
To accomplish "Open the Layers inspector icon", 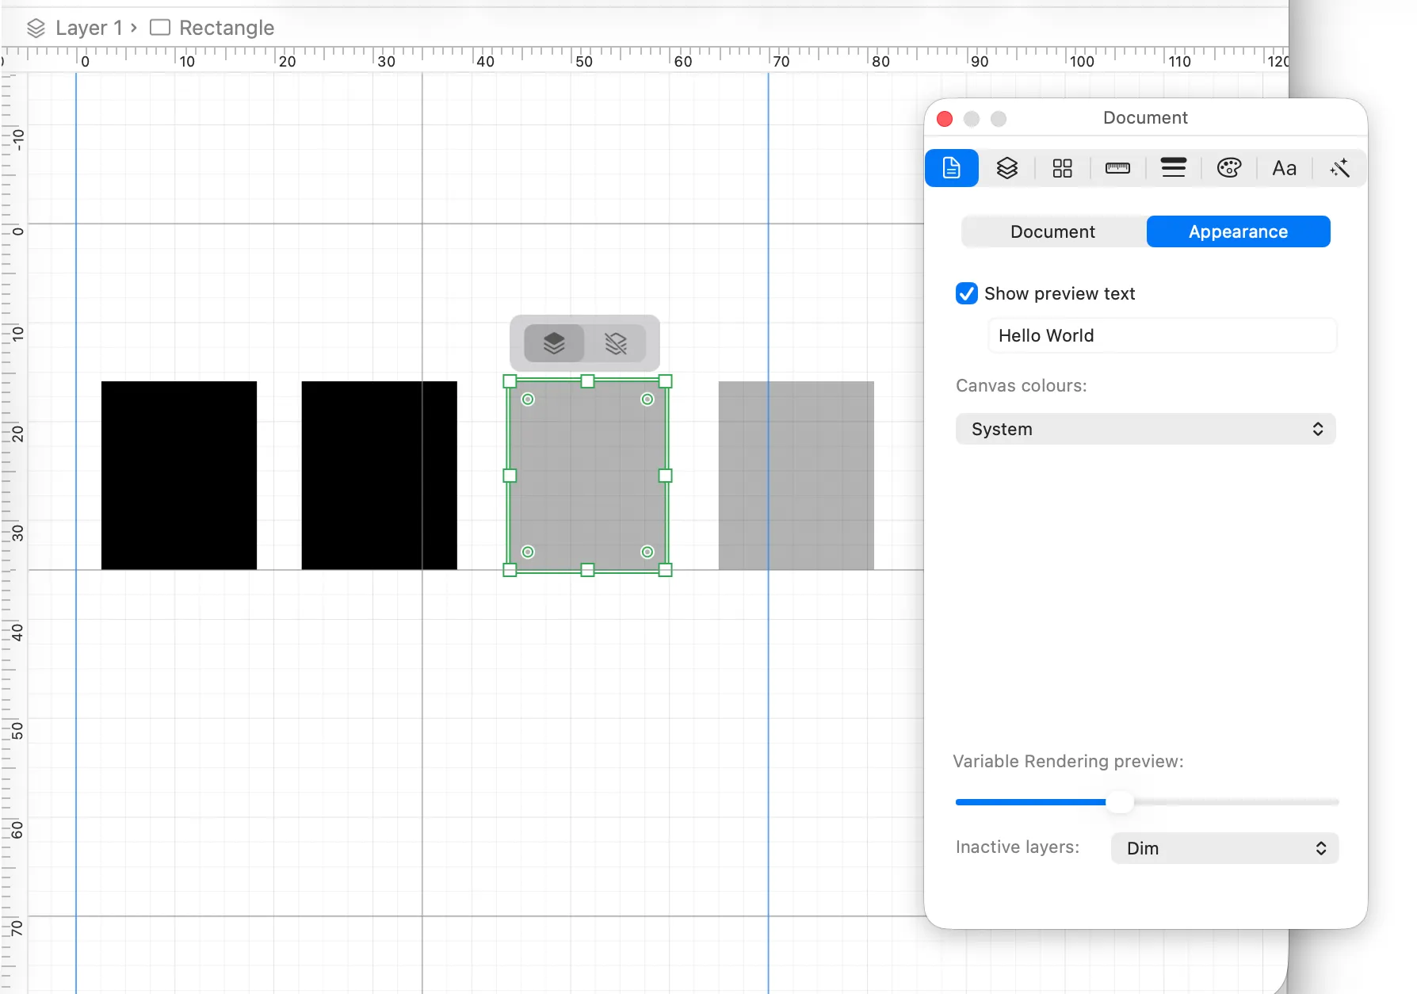I will click(1007, 168).
